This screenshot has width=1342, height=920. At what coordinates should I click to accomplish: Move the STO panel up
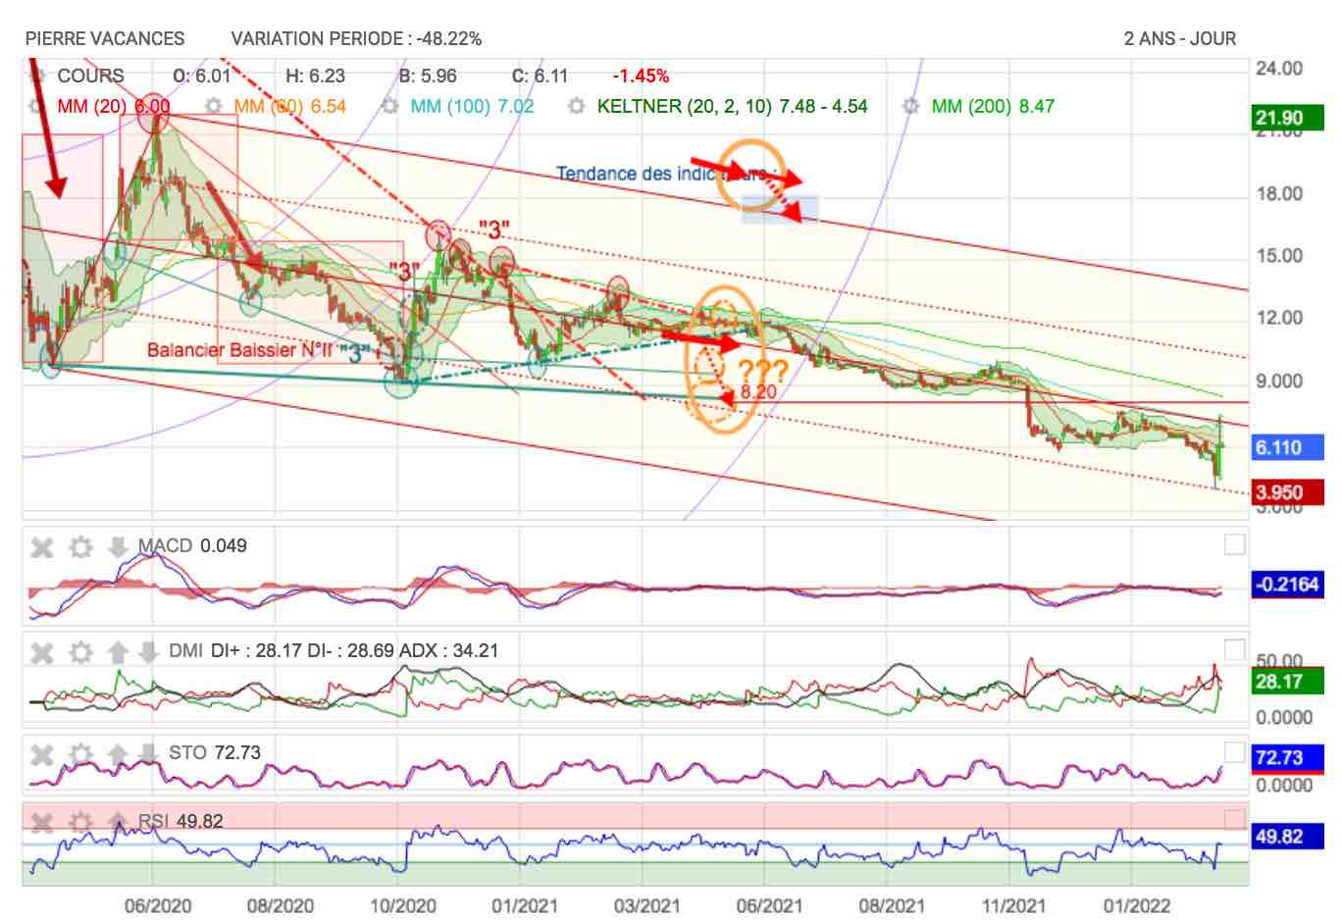[118, 753]
